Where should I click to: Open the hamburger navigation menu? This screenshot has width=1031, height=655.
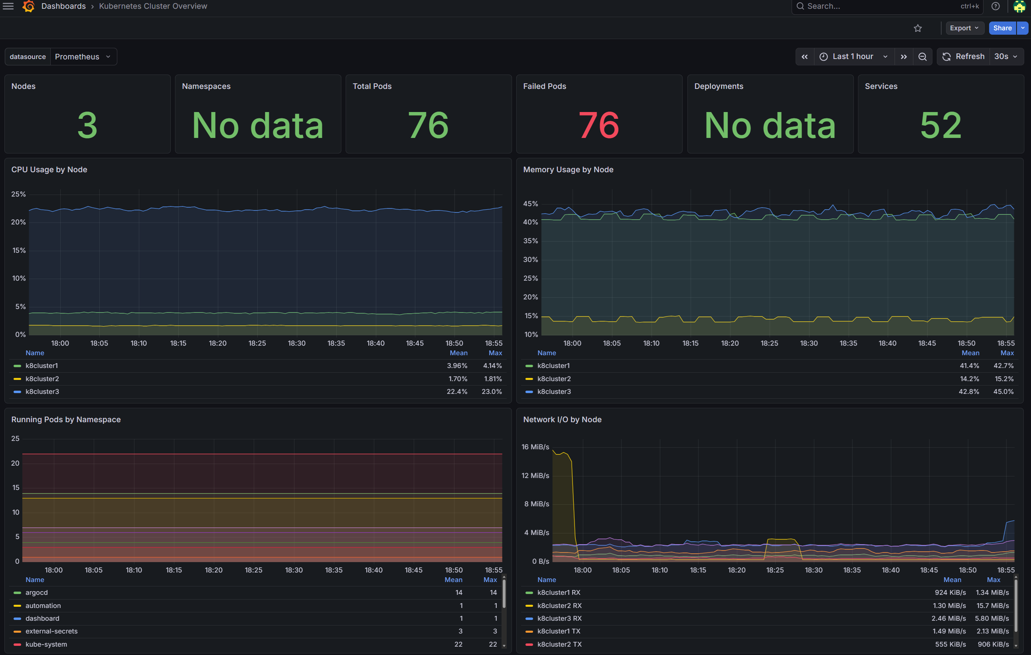click(8, 6)
